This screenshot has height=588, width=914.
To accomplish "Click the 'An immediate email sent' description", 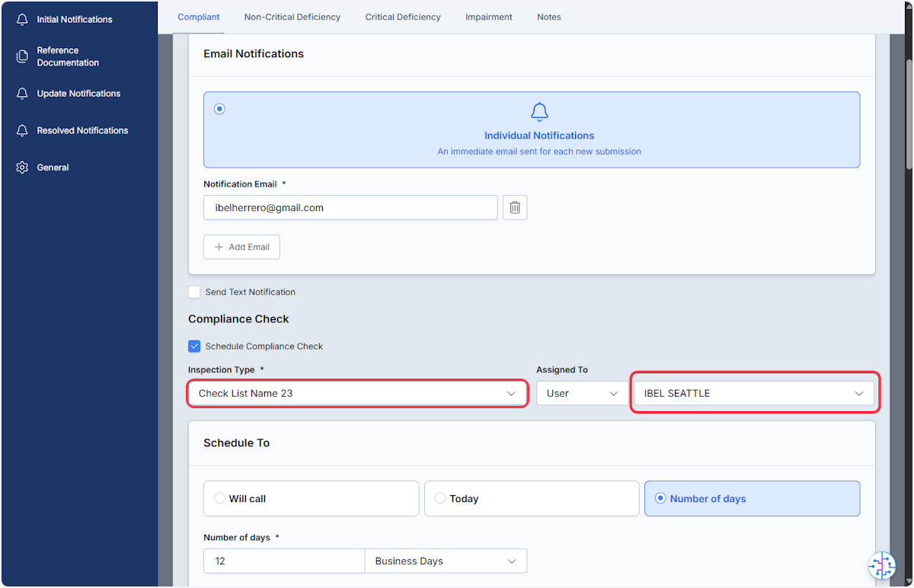I will click(x=539, y=152).
